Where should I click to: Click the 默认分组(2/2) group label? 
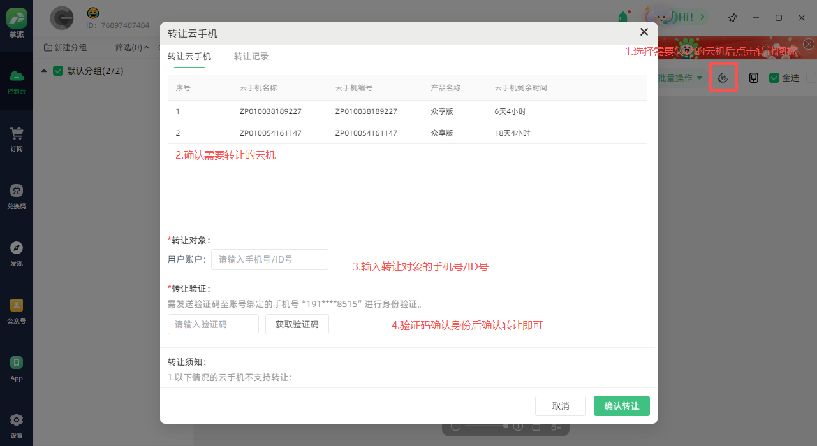click(96, 71)
